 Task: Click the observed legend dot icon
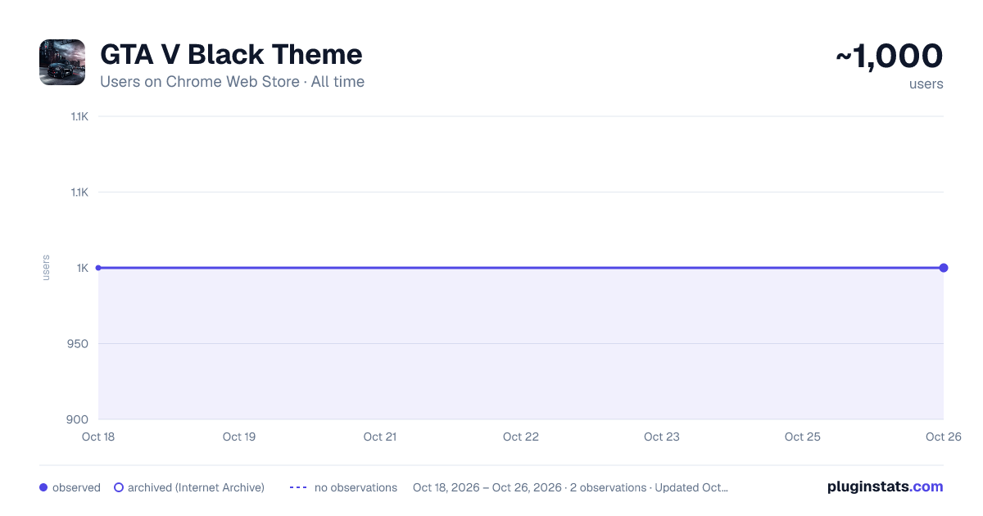click(43, 487)
